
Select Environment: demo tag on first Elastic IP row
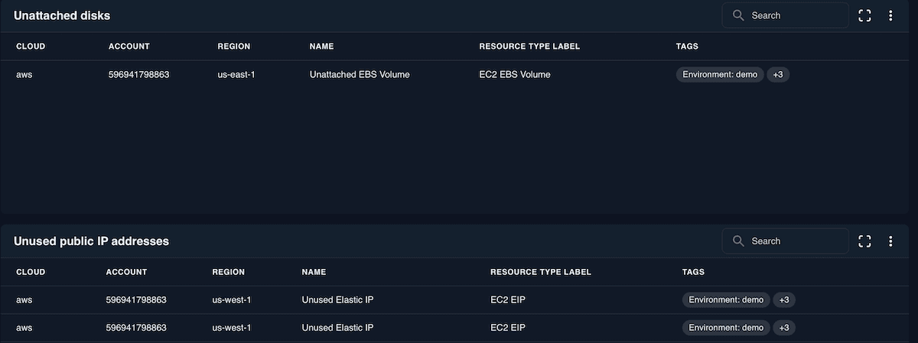tap(725, 300)
